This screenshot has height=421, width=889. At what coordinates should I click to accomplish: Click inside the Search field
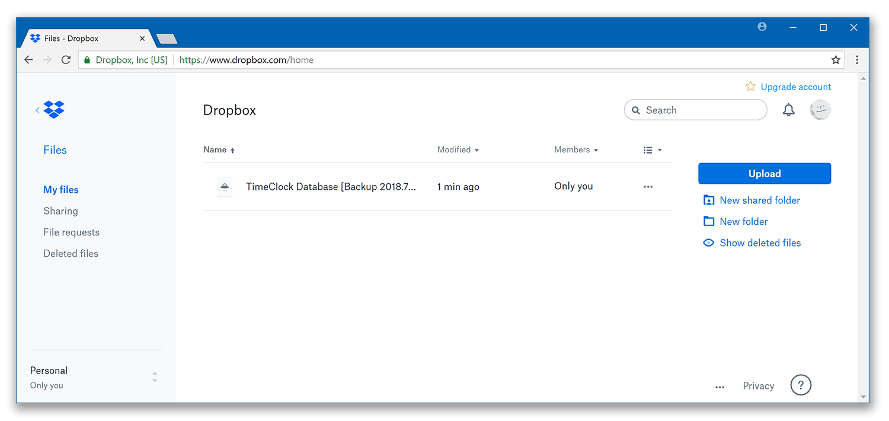[x=696, y=110]
